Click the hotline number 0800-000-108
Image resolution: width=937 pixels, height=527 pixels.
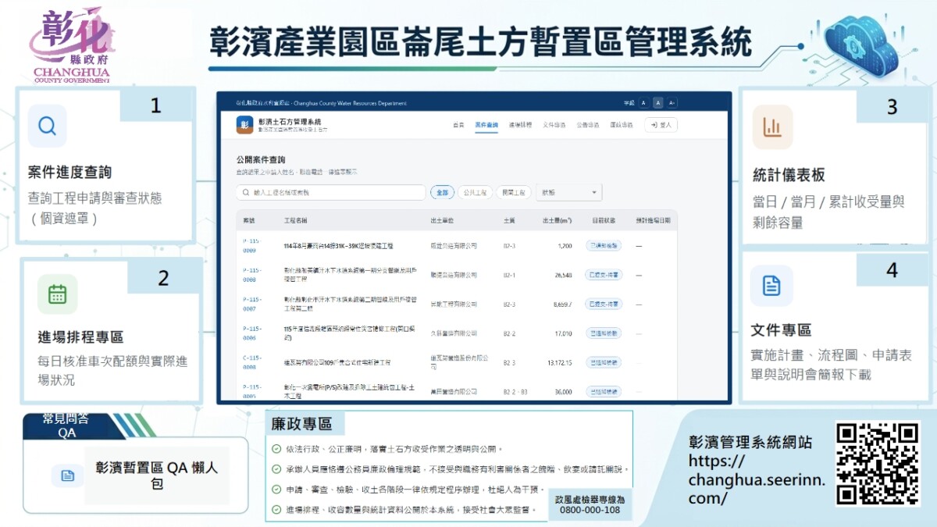point(590,510)
